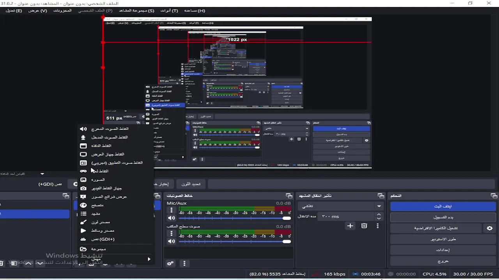Float the Scenes dock panel
The image size is (499, 280).
tap(66, 196)
